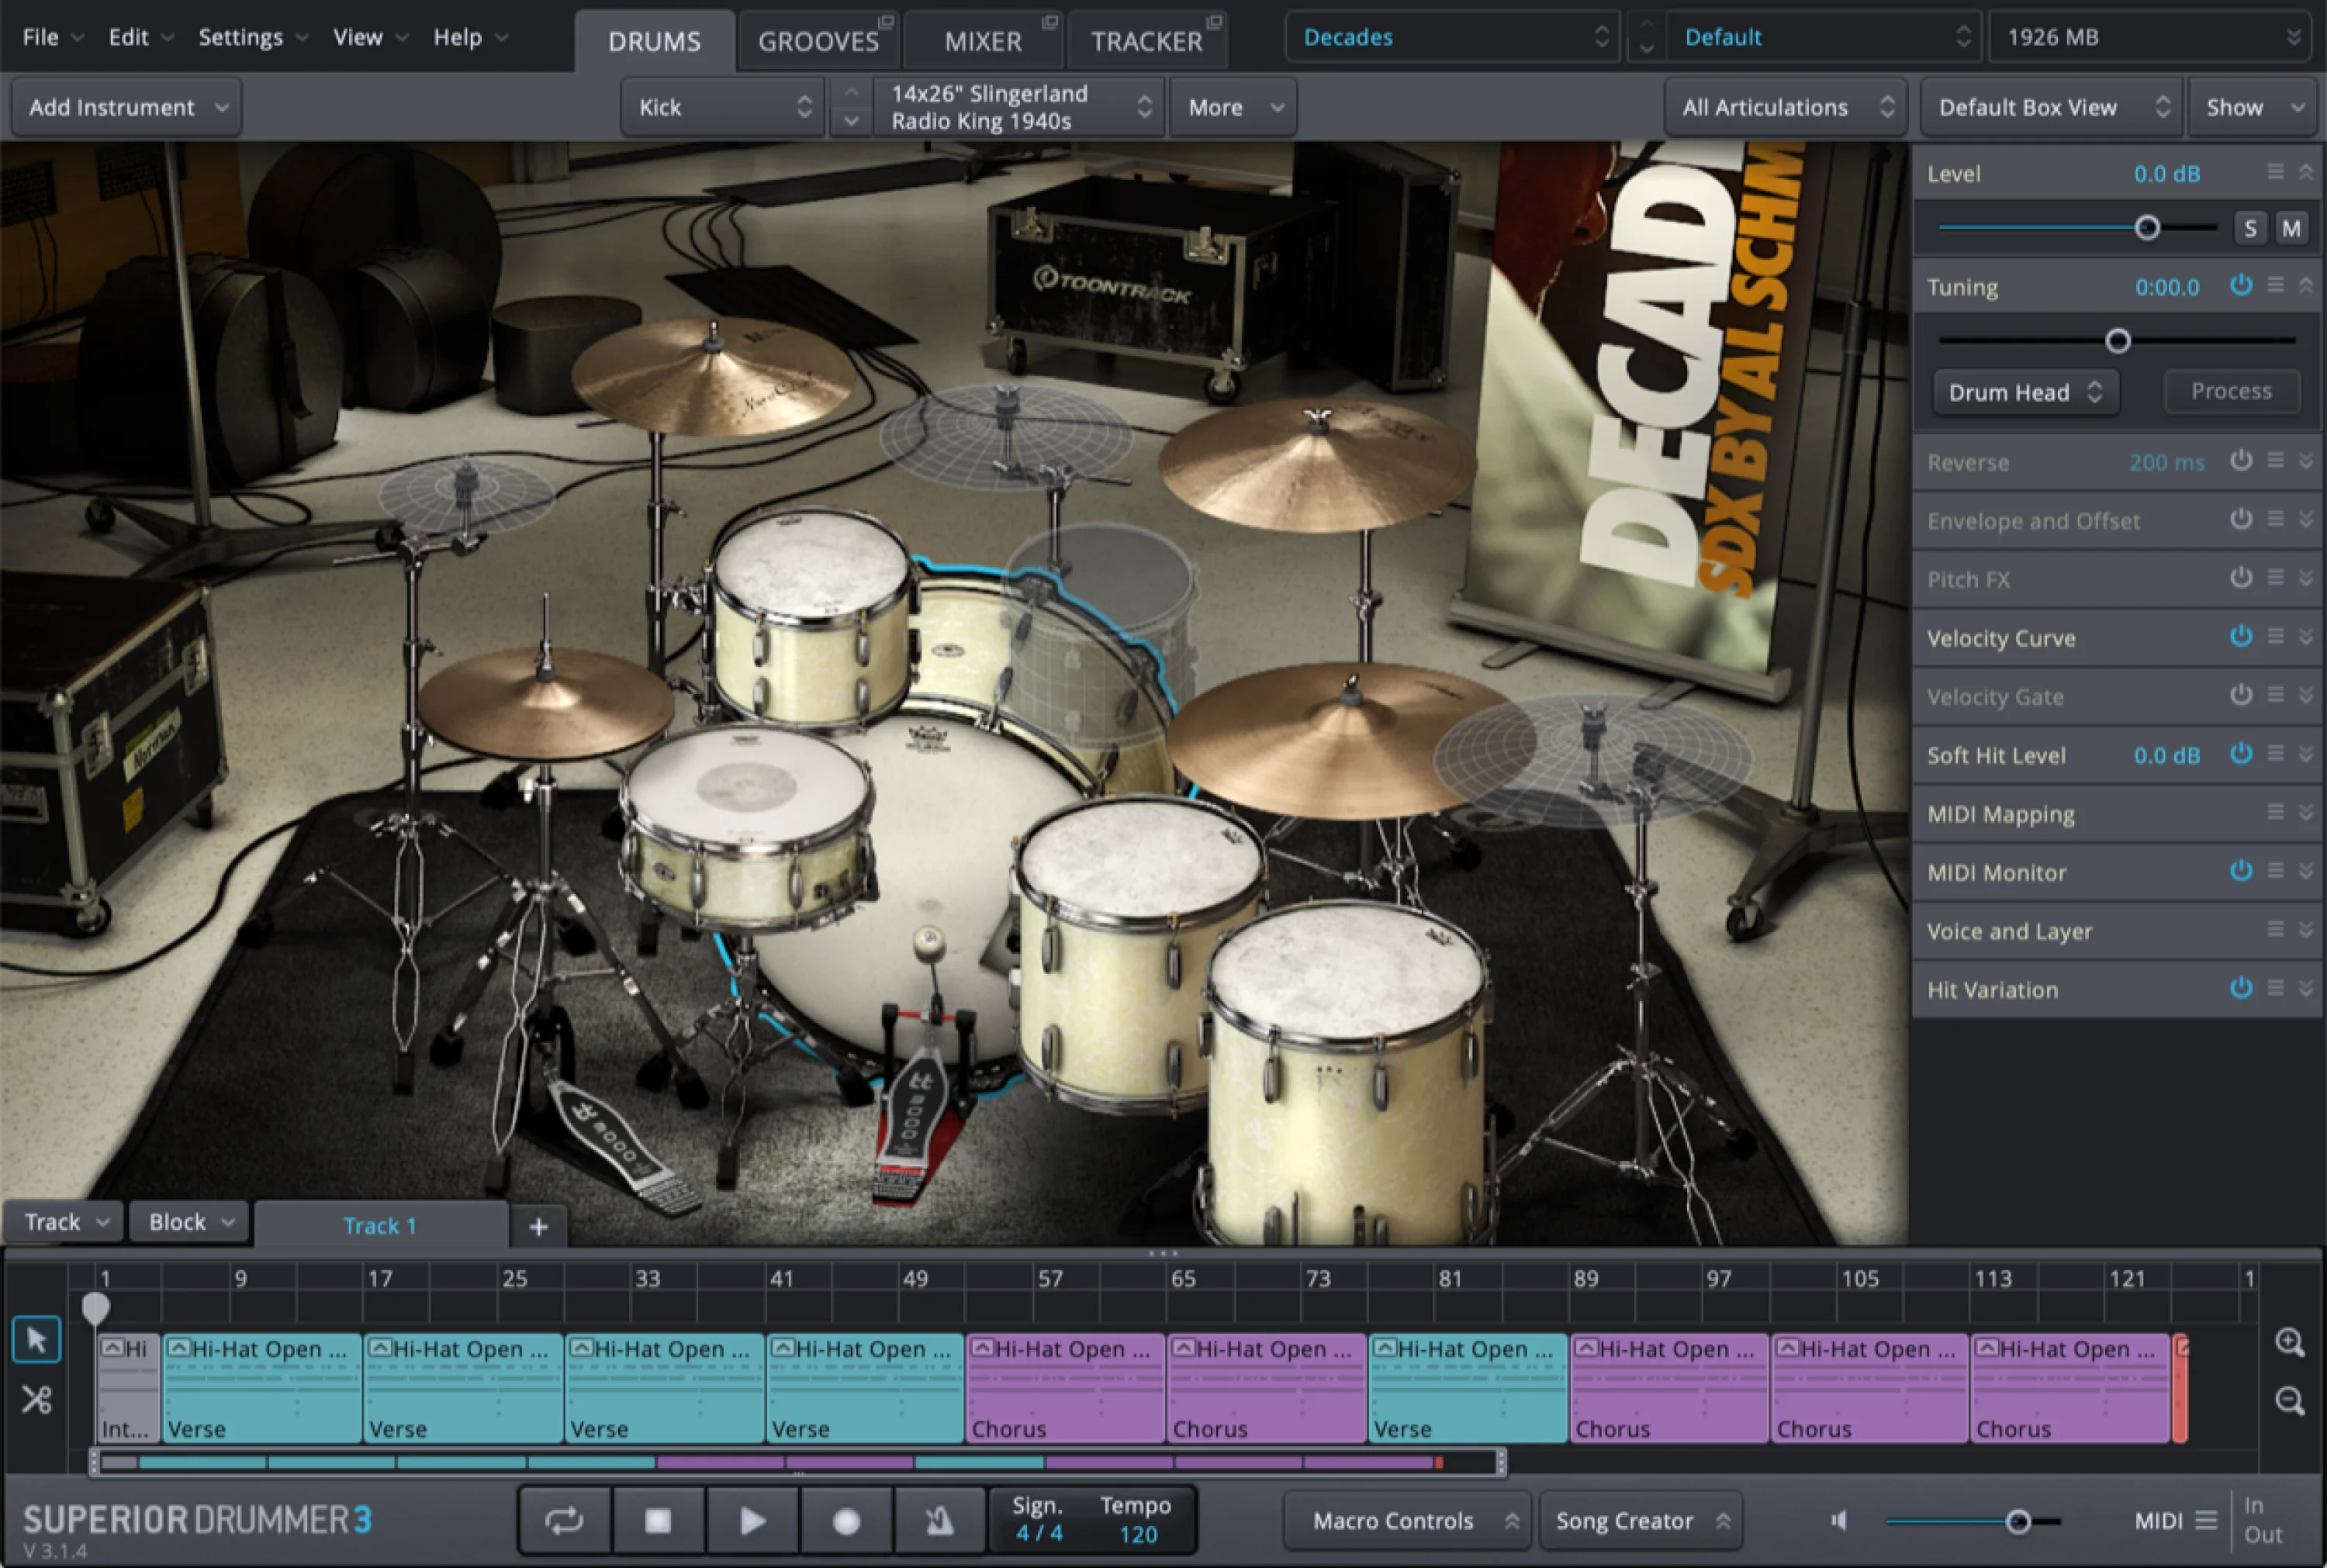Enable Envelope and Offset power button

tap(2241, 518)
